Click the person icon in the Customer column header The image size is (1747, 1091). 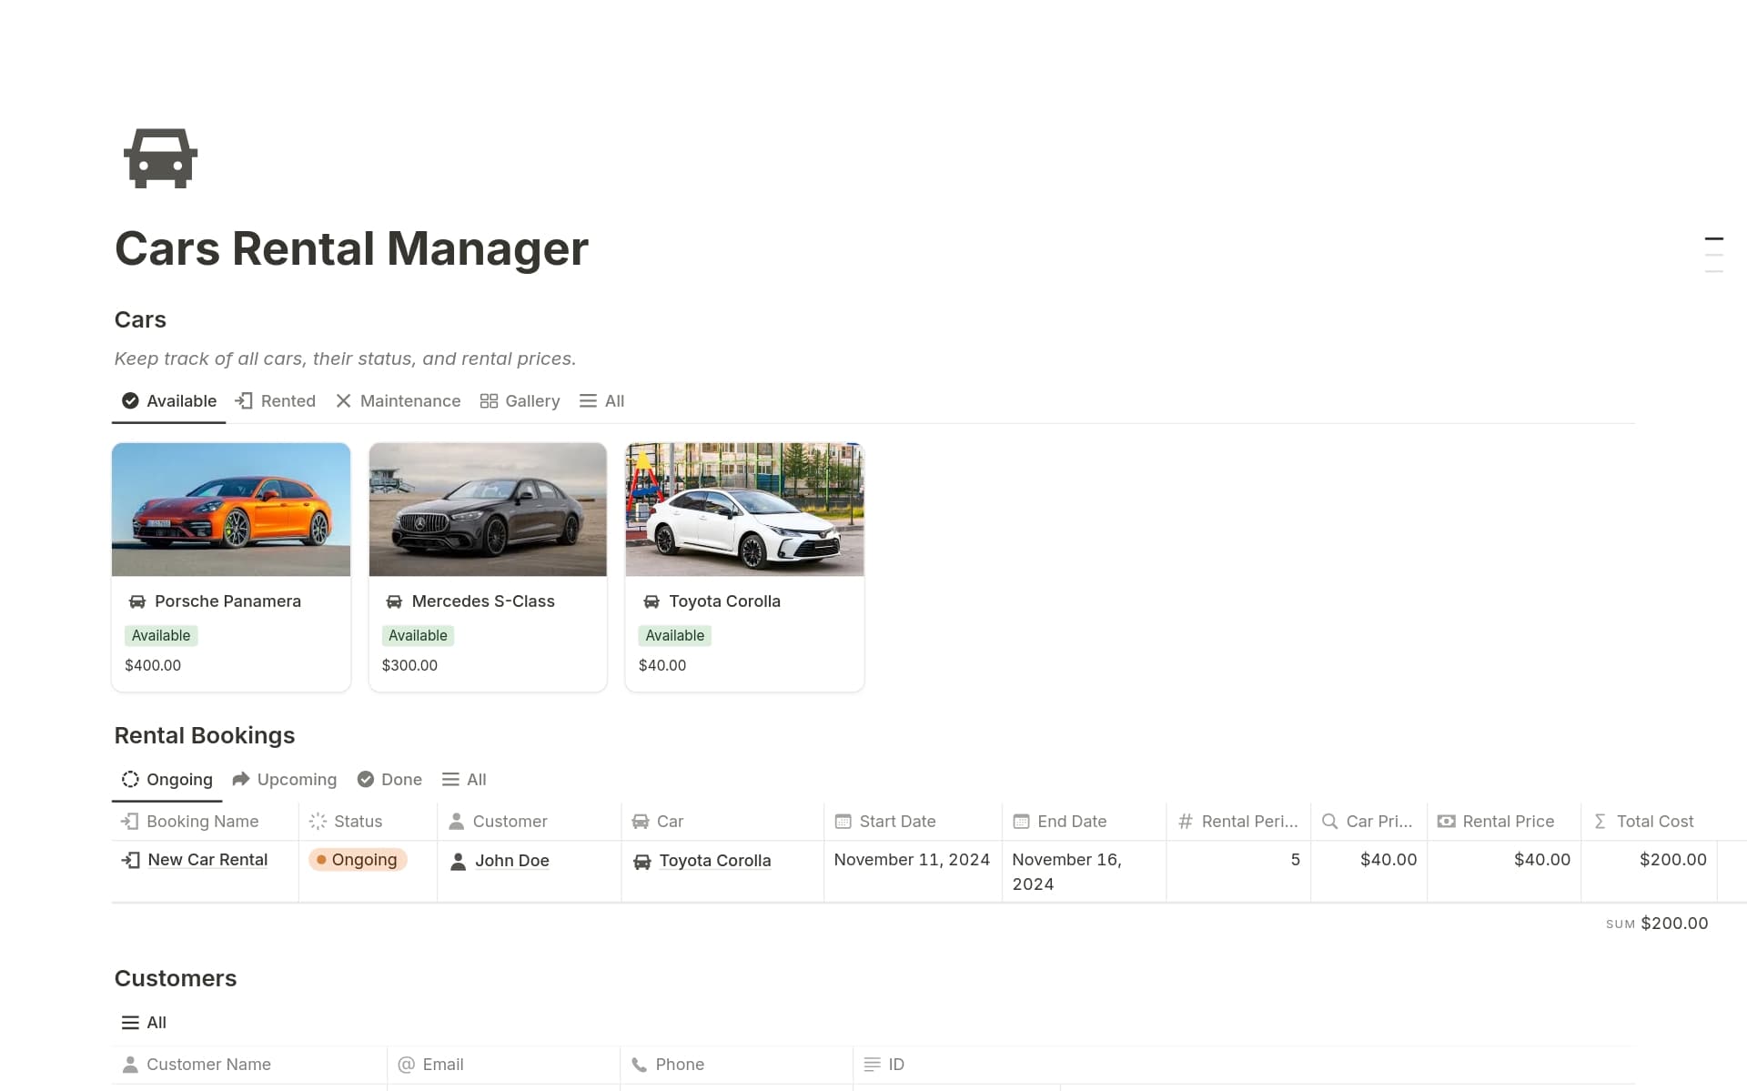(x=456, y=821)
